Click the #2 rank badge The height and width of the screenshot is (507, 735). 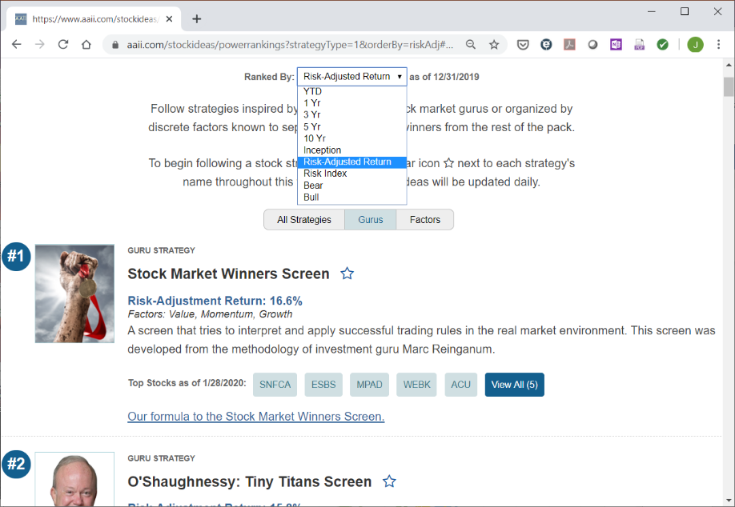(16, 464)
